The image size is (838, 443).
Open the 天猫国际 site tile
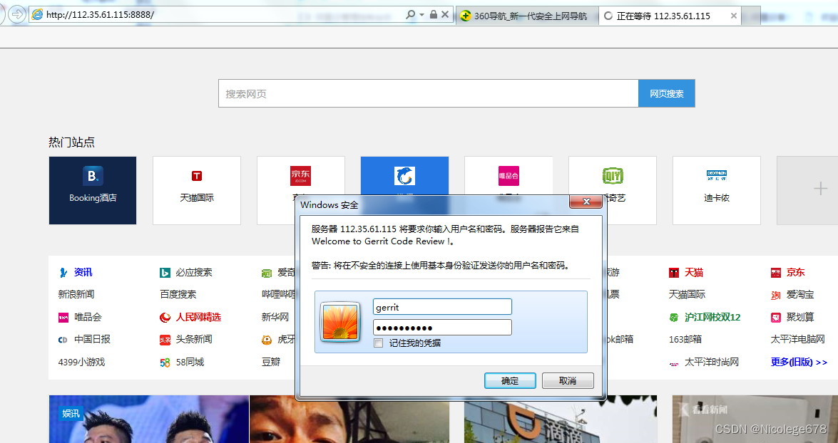(197, 191)
